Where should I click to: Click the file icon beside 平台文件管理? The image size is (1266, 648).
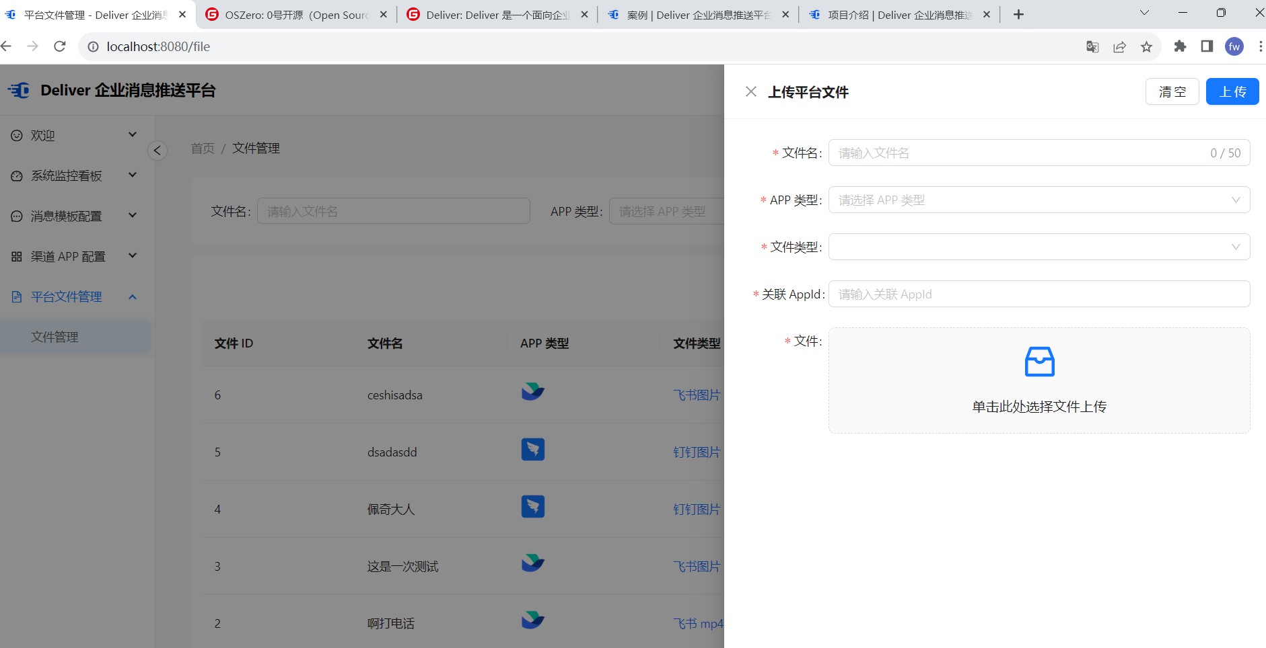coord(17,296)
